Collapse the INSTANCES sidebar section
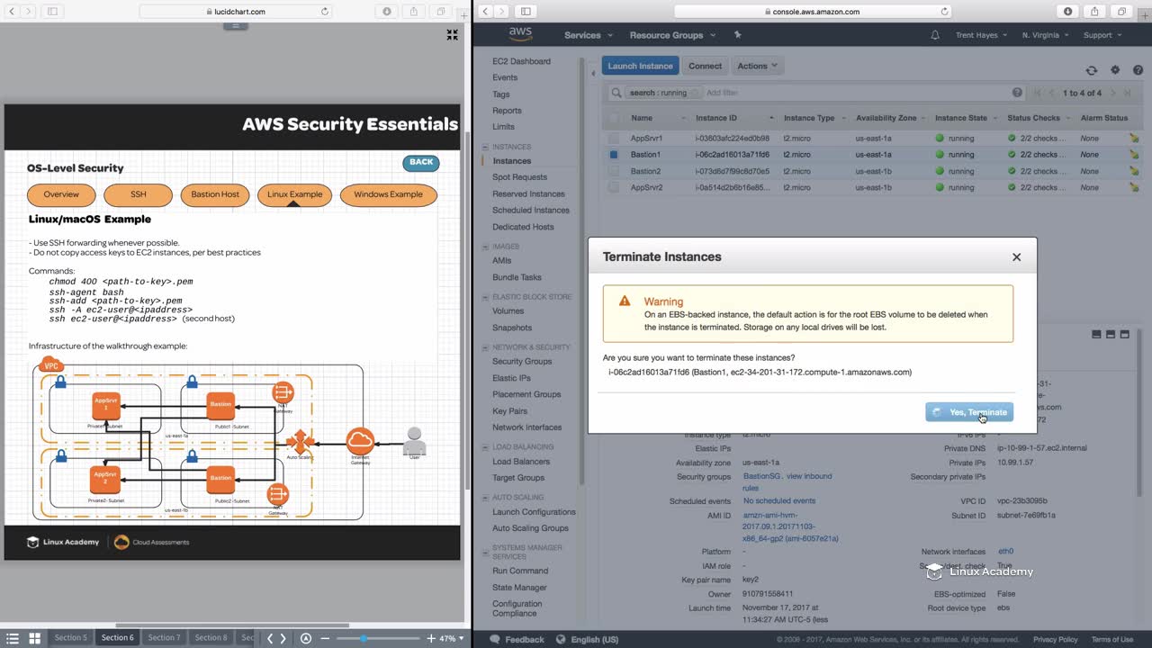Viewport: 1152px width, 648px height. 486,147
